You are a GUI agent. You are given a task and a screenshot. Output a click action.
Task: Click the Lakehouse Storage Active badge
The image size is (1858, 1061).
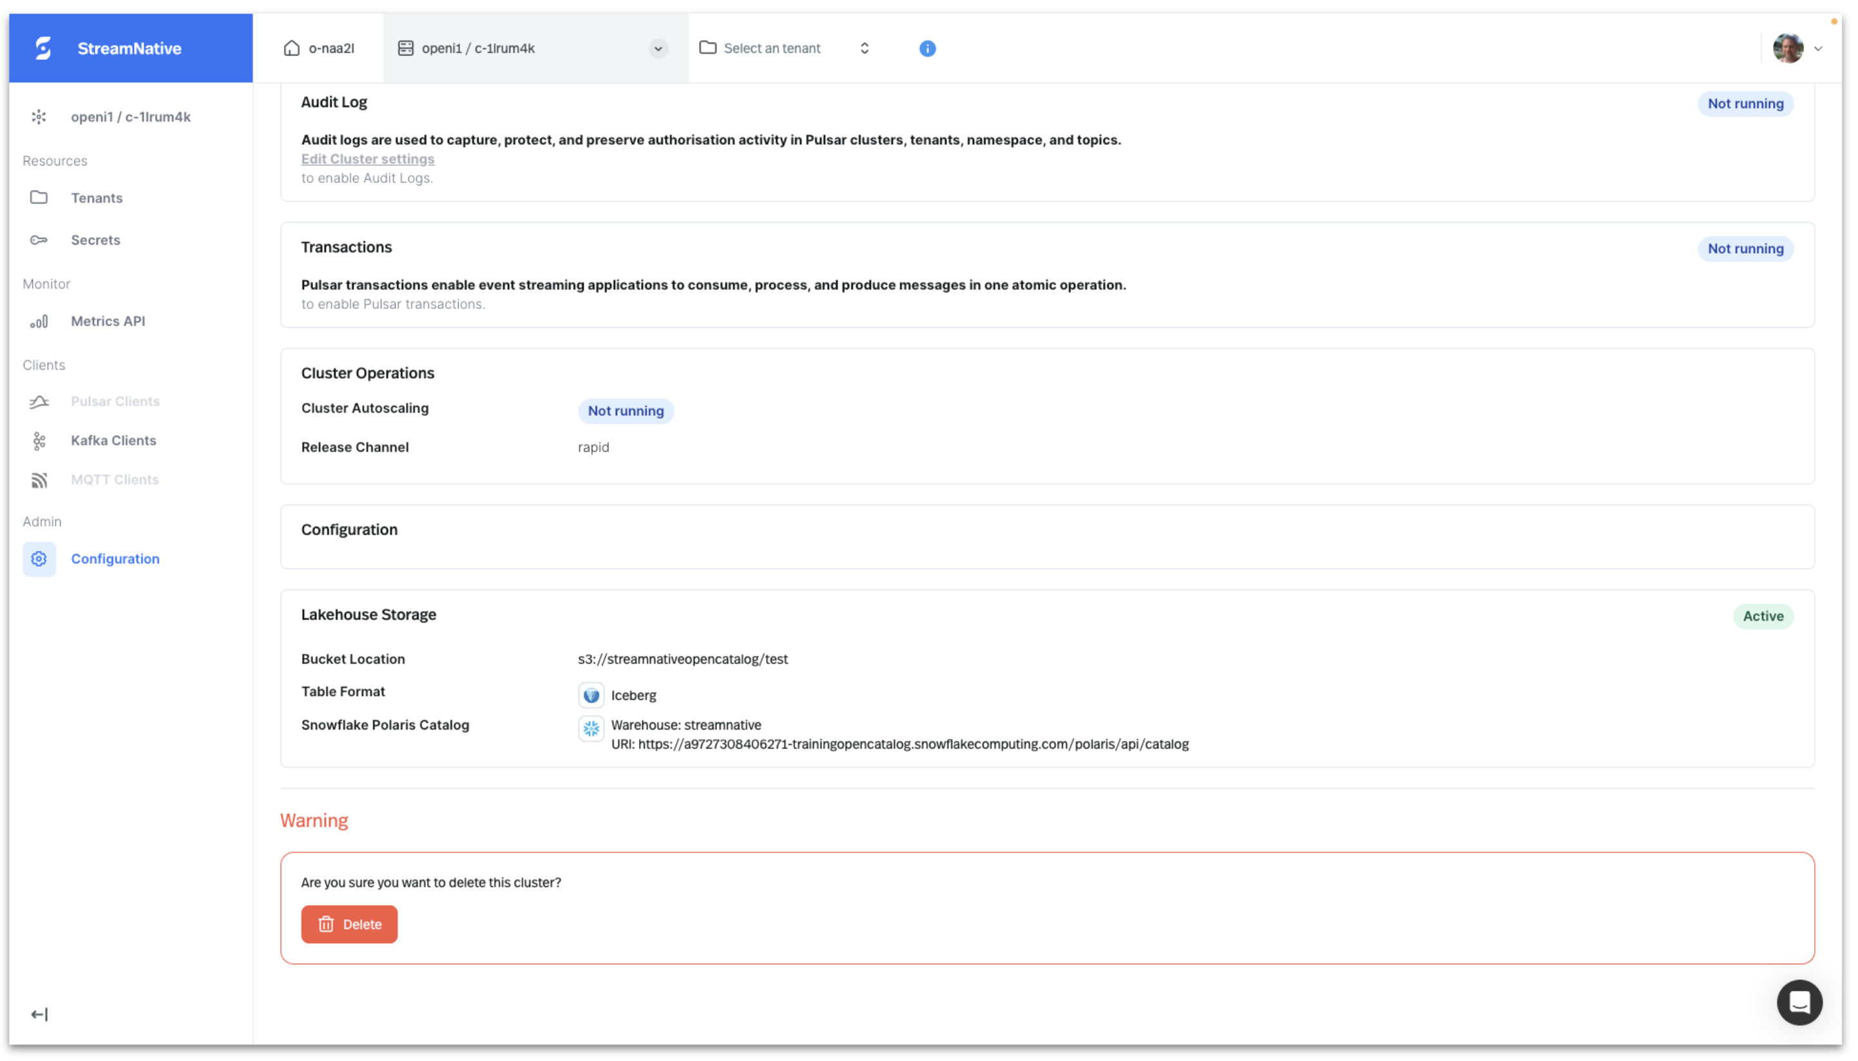coord(1763,615)
